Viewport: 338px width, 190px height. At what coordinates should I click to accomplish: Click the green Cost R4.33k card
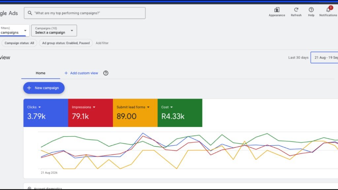click(180, 113)
